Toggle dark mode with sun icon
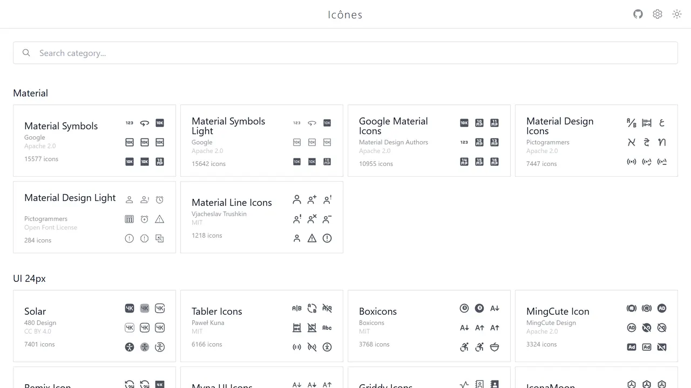The height and width of the screenshot is (388, 691). (x=677, y=14)
